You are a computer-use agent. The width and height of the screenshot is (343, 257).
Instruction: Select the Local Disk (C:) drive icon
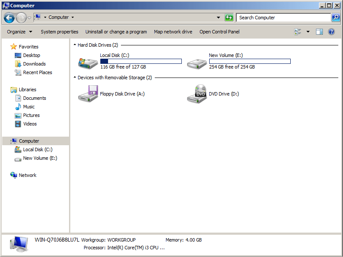point(87,62)
